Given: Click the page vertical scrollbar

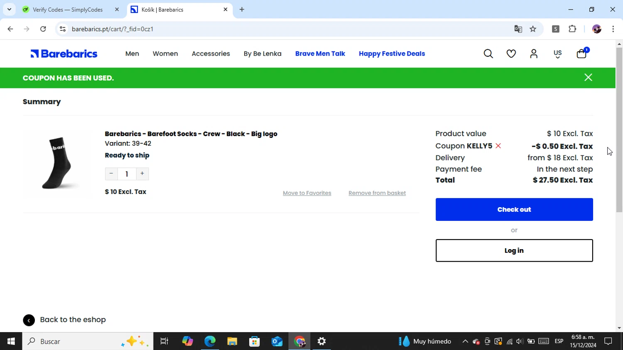Looking at the screenshot, I should point(619,130).
